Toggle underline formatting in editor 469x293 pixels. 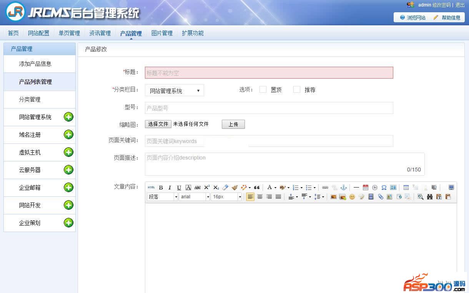click(179, 188)
